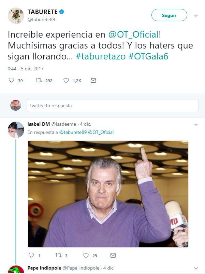The width and height of the screenshot is (205, 274).
Task: Reply to Isabel DM's tweet
Action: click(x=31, y=255)
